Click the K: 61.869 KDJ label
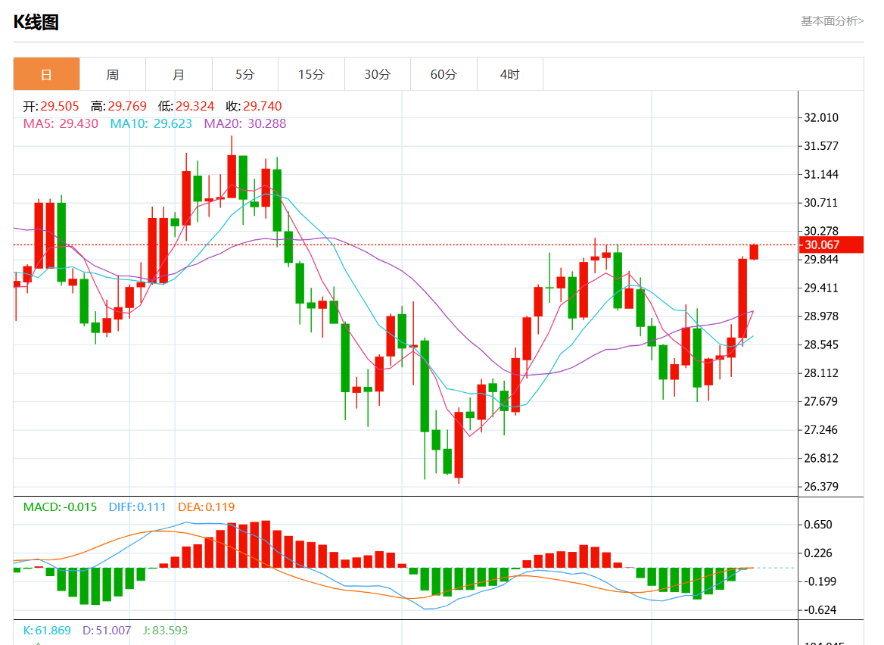Image resolution: width=884 pixels, height=645 pixels. tap(47, 631)
